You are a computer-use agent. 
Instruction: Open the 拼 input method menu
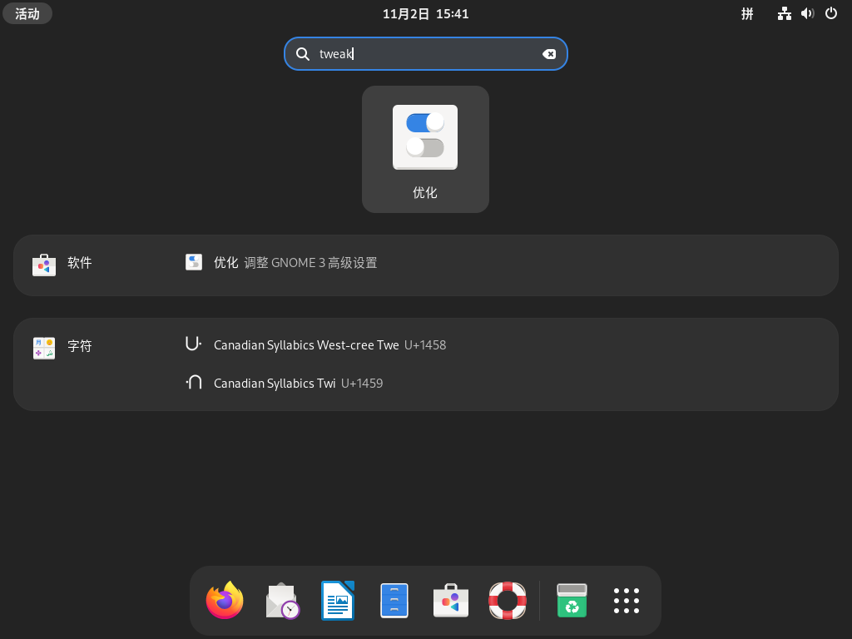tap(747, 13)
